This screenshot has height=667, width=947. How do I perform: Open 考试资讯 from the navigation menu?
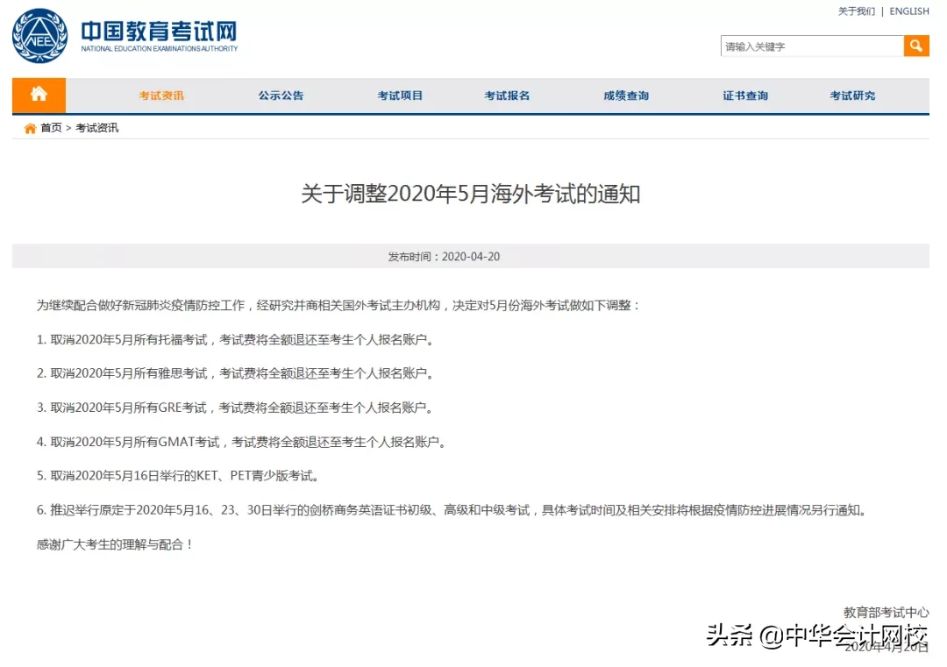point(160,96)
